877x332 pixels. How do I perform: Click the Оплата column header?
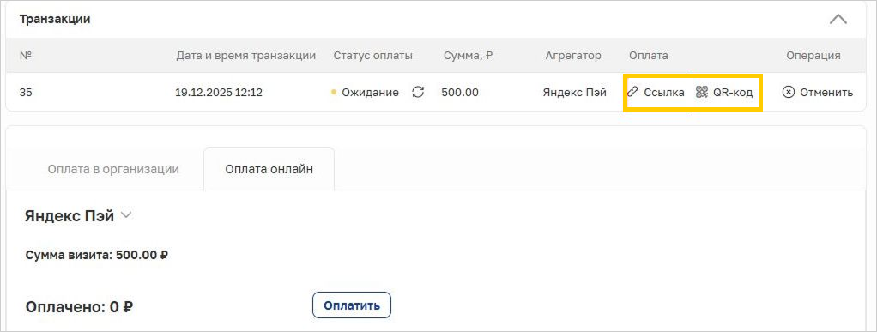point(648,55)
